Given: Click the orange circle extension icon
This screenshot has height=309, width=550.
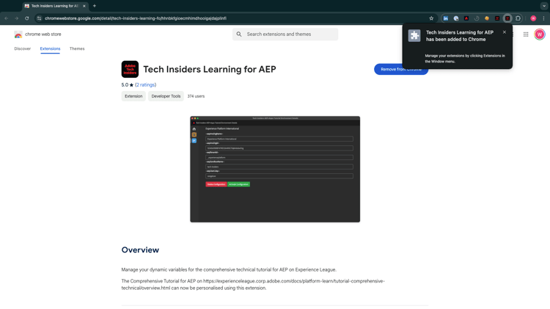Looking at the screenshot, I should 487,18.
